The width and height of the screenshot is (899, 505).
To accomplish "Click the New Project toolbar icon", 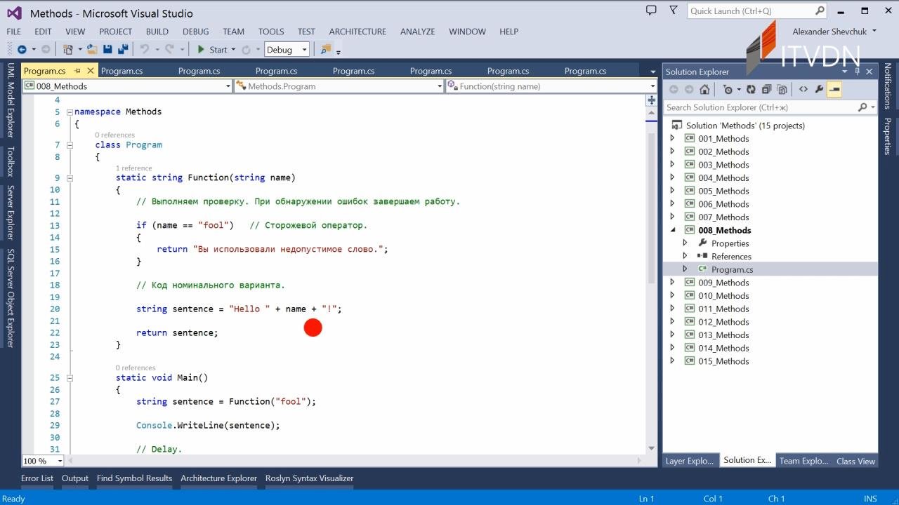I will click(68, 49).
